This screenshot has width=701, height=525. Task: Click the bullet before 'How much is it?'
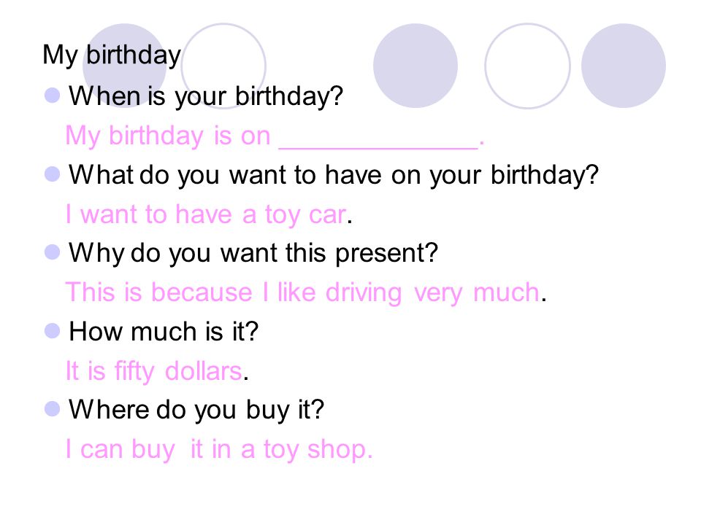point(53,331)
